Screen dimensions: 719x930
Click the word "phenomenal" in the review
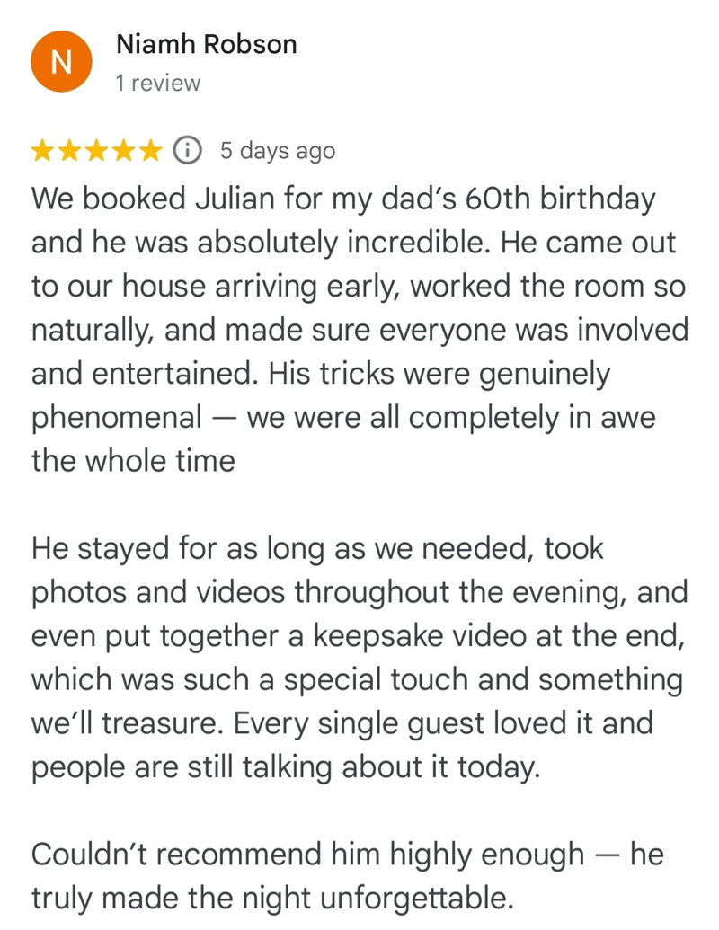tap(117, 418)
